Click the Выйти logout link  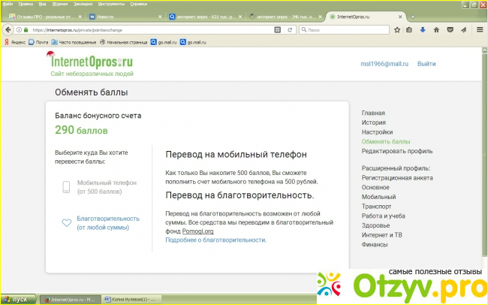click(426, 65)
